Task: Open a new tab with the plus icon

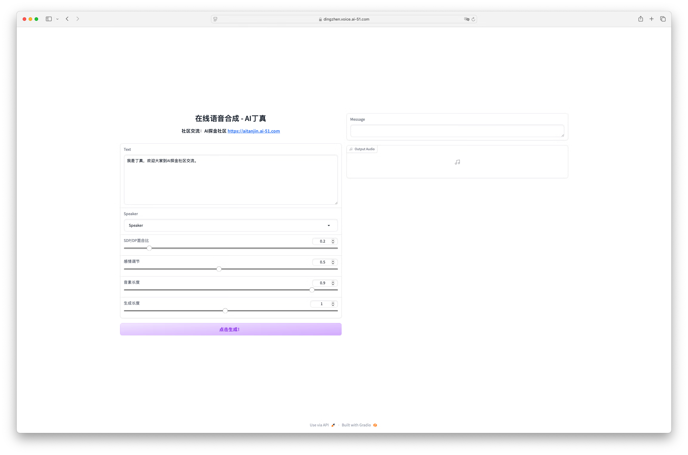Action: click(651, 19)
